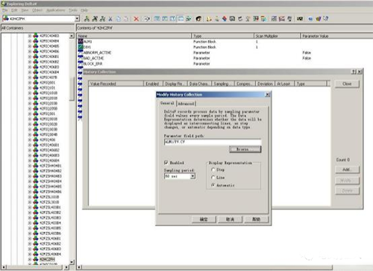Toggle the Enabled checkbox
Image resolution: width=373 pixels, height=271 pixels.
coord(166,163)
